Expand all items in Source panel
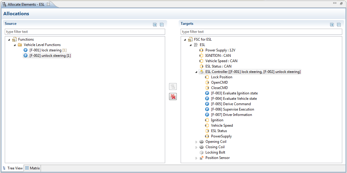Screen dimensions: 347x173 coord(155,25)
